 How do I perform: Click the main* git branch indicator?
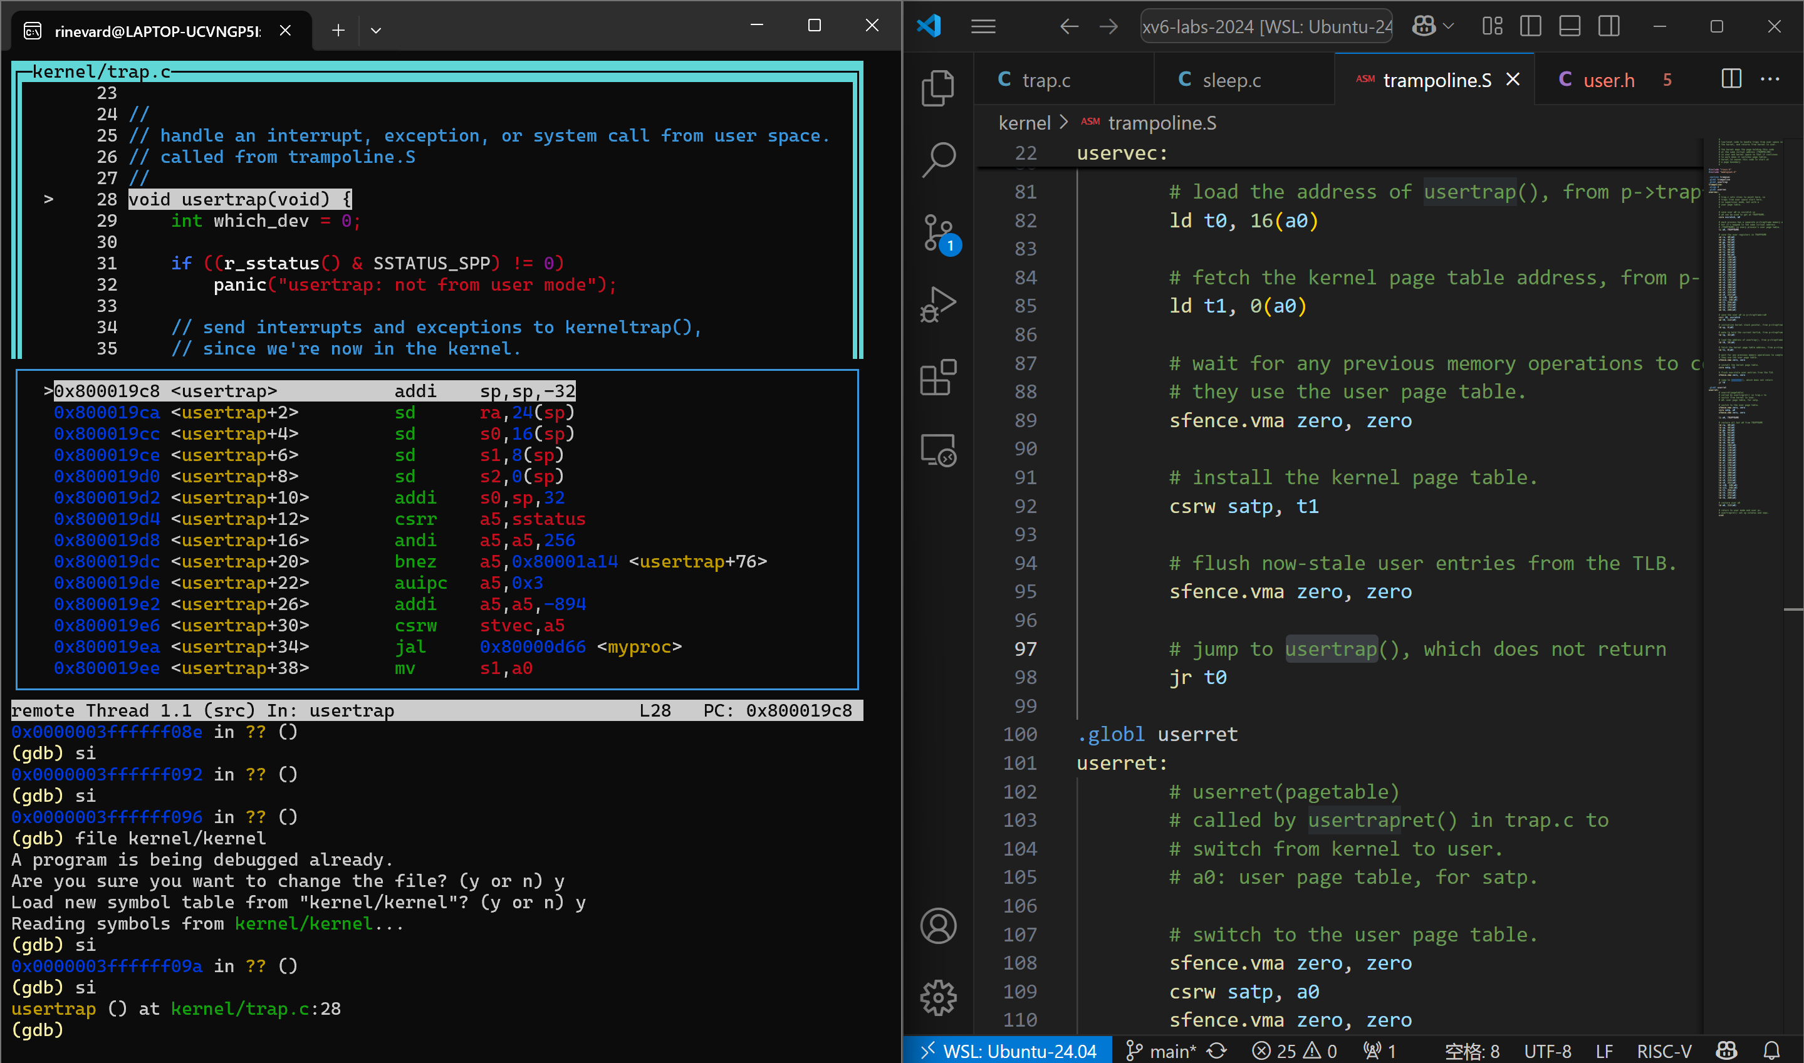tap(1160, 1050)
